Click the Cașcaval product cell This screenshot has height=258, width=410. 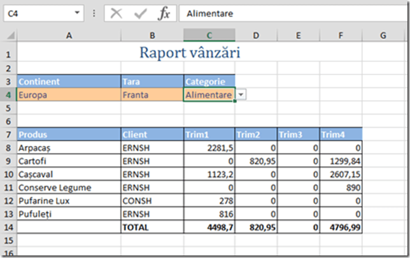[x=69, y=174]
